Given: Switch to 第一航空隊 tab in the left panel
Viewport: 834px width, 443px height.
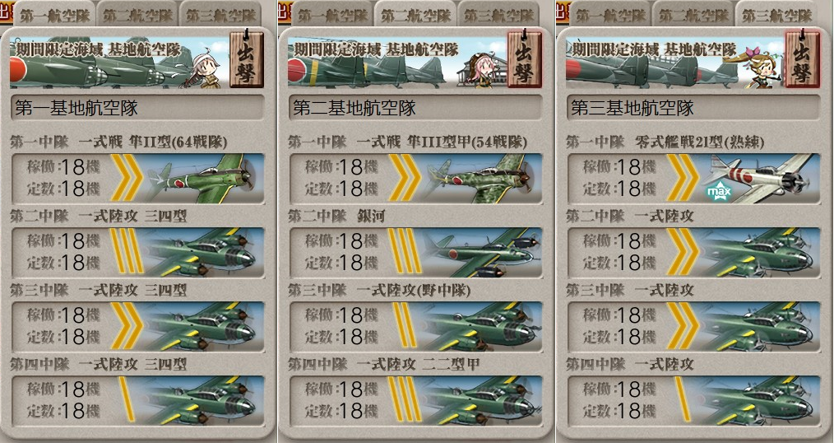Looking at the screenshot, I should coord(55,14).
